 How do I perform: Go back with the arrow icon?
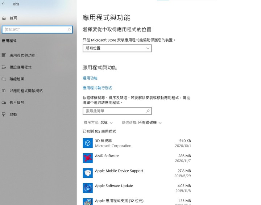coord(4,4)
